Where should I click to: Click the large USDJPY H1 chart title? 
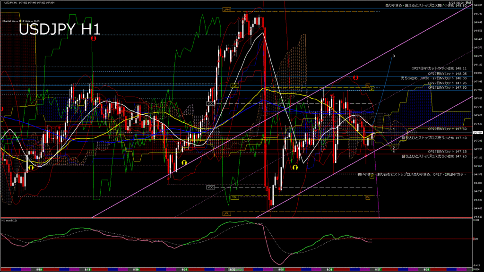click(x=59, y=30)
